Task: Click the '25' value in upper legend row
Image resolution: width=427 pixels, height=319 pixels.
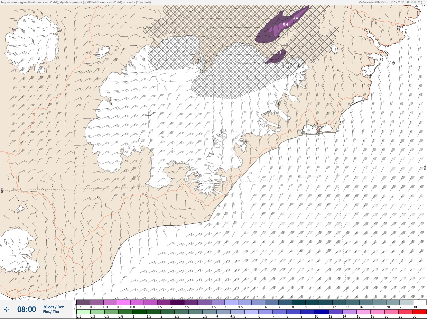Action: point(401,307)
